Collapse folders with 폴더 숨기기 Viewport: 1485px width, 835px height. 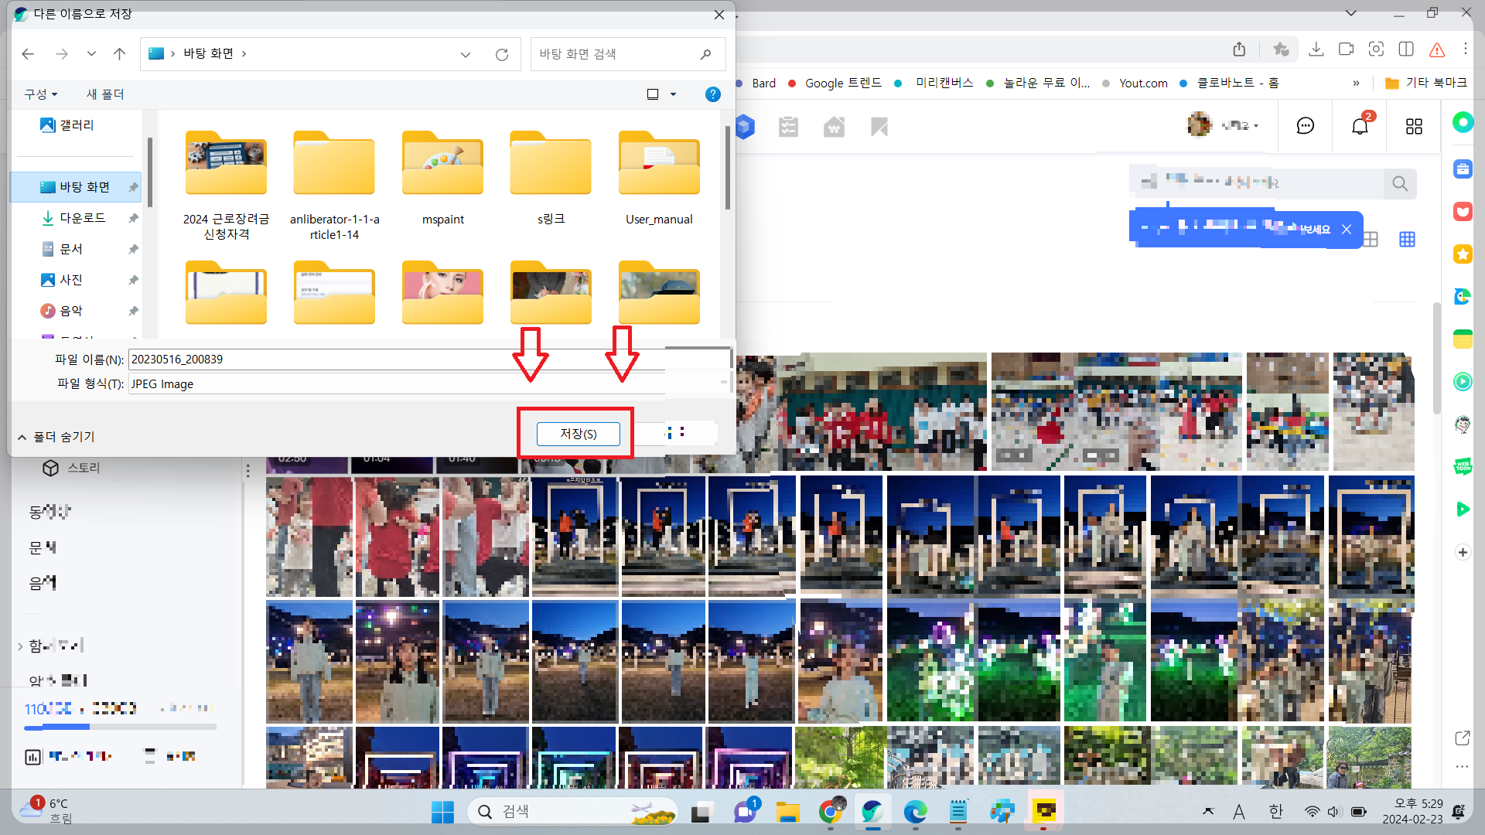click(56, 437)
